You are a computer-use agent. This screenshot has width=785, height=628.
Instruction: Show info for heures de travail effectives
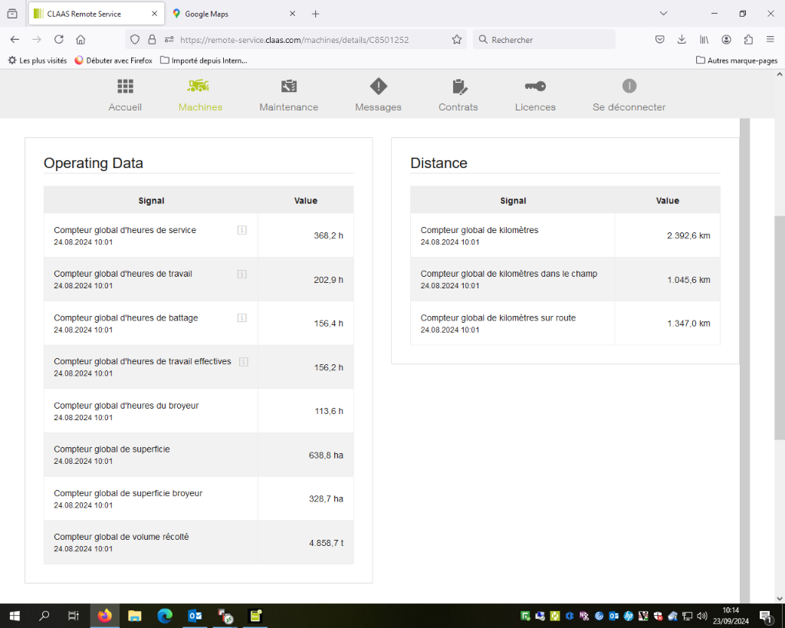coord(244,362)
